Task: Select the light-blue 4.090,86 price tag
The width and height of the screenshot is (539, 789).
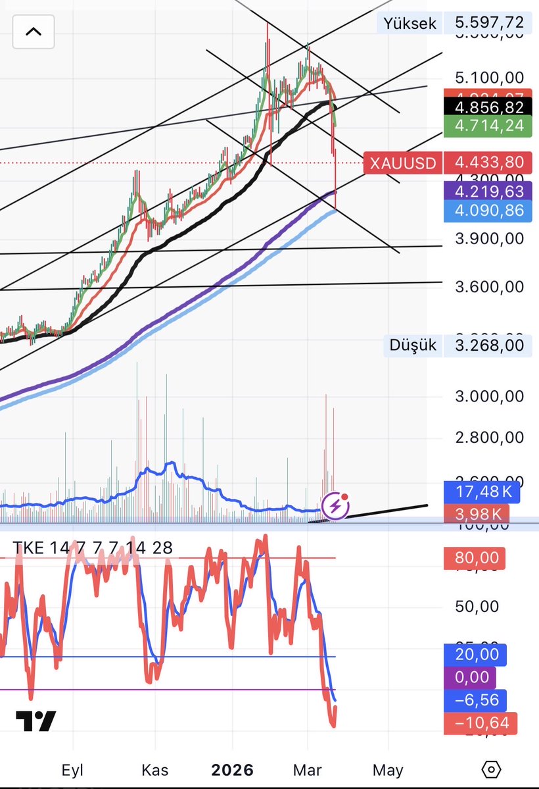Action: [488, 211]
